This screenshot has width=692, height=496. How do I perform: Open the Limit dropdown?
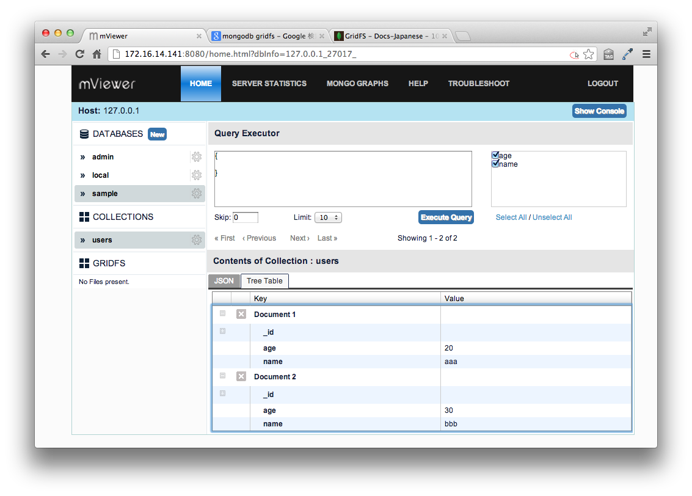click(x=329, y=217)
